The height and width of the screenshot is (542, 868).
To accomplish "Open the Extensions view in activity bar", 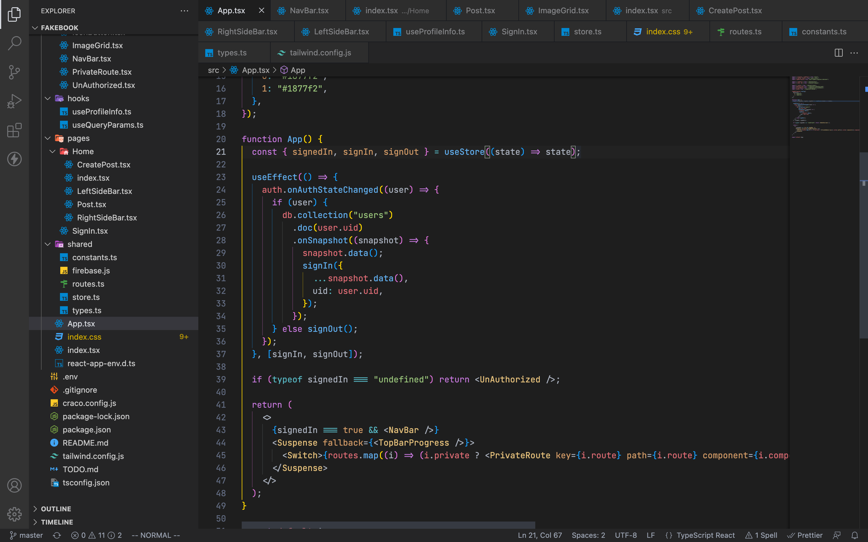I will (x=14, y=130).
